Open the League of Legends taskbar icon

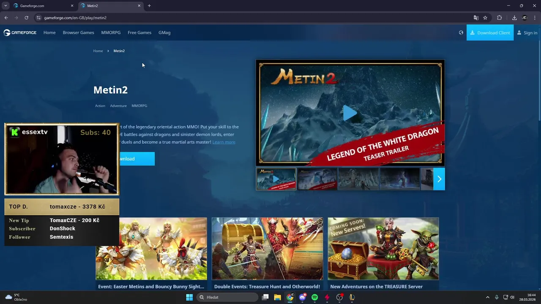coord(352,297)
